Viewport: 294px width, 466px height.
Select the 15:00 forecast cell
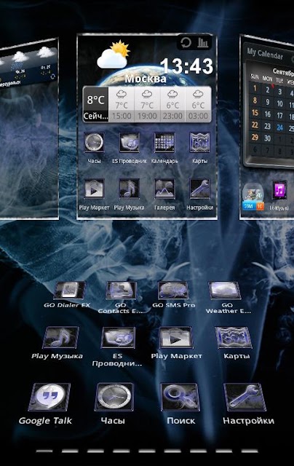point(122,104)
